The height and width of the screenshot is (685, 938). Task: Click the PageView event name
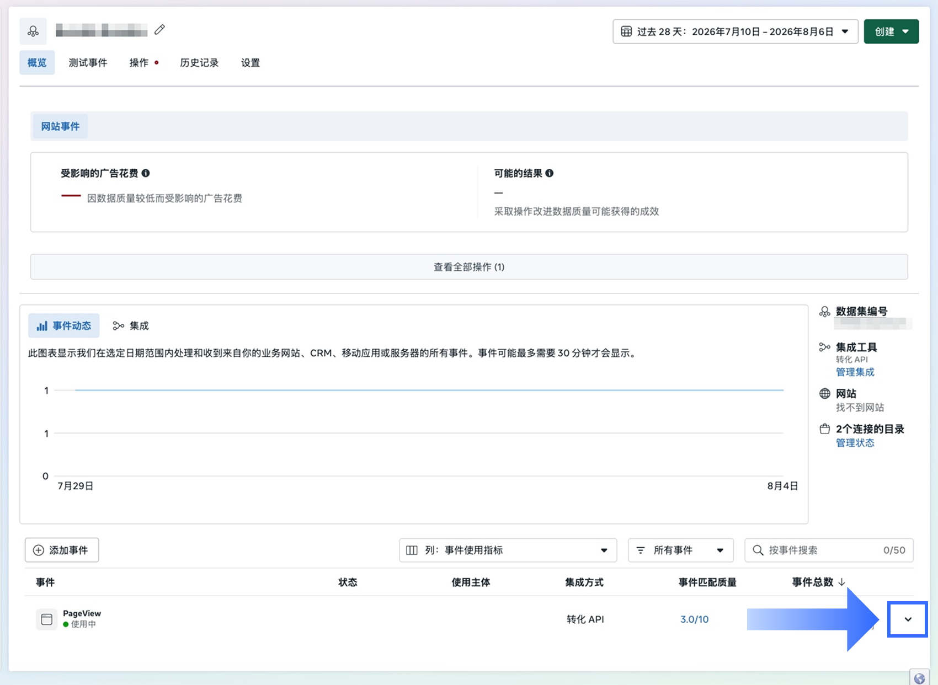pos(82,613)
